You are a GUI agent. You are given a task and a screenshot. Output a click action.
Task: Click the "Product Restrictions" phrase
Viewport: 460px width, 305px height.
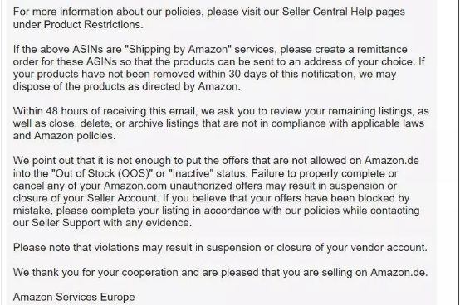(92, 24)
